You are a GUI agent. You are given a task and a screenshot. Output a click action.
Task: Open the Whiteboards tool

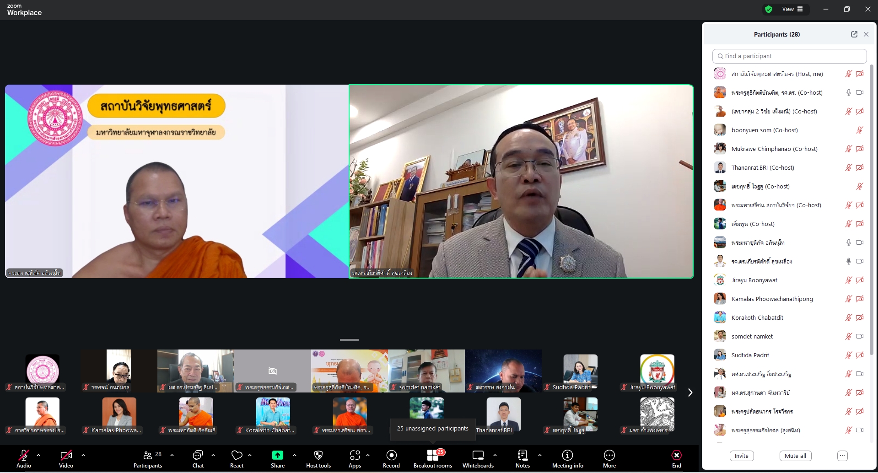[478, 458]
